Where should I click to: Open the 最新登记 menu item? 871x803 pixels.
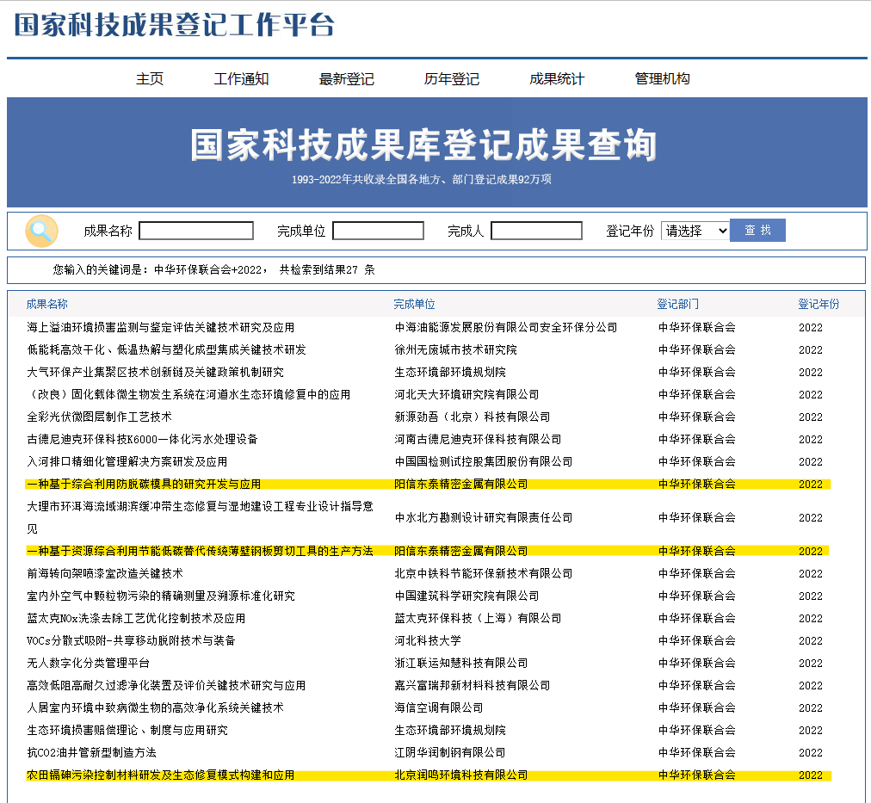pos(347,79)
